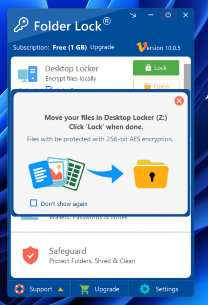Open the Settings gear icon
208x305 pixels.
coord(145,289)
